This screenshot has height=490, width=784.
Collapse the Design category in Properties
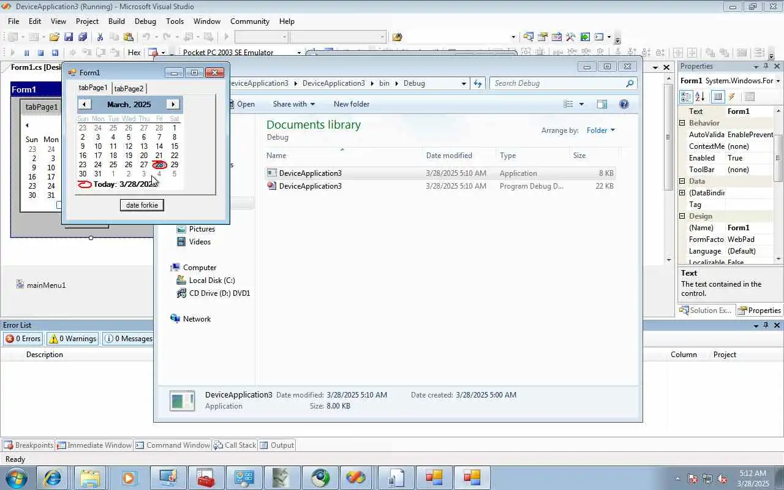pyautogui.click(x=682, y=216)
